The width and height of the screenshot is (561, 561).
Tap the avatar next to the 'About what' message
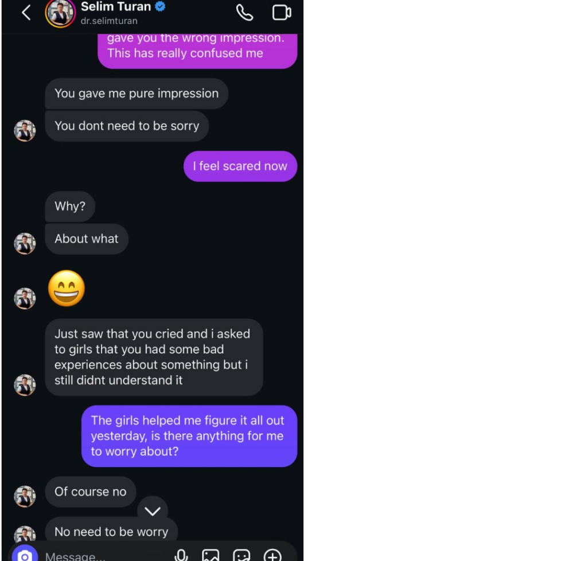[25, 243]
